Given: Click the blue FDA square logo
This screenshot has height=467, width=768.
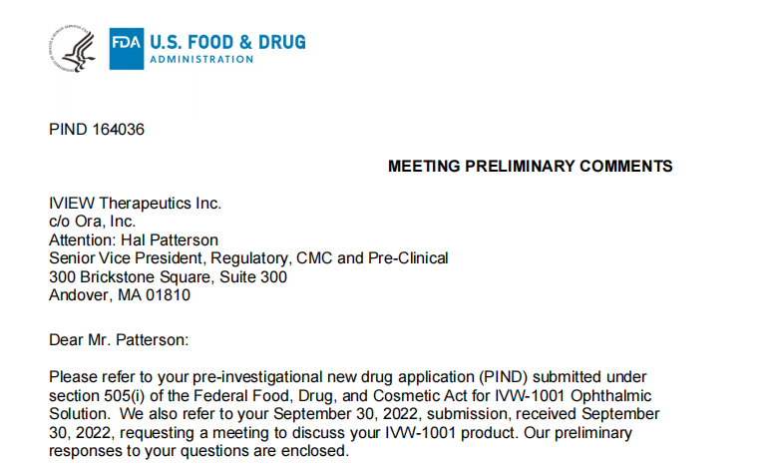Looking at the screenshot, I should pyautogui.click(x=127, y=49).
